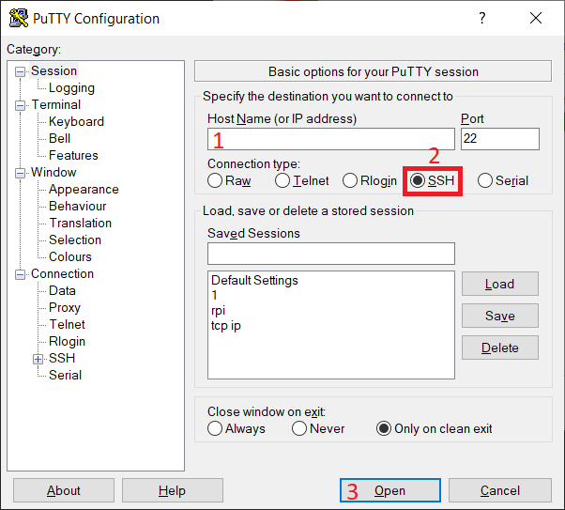Open the Translation category
Screen dimensions: 565x510
(x=80, y=223)
